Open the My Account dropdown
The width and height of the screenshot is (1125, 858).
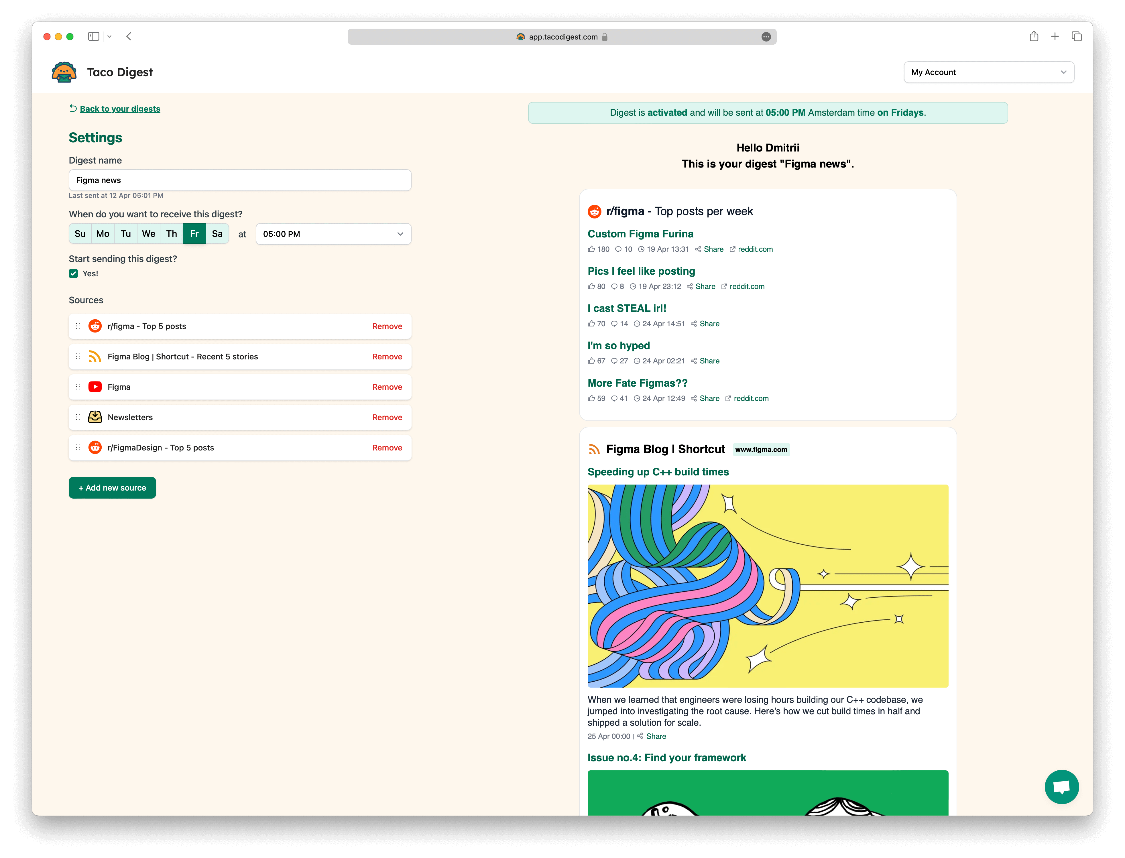coord(989,72)
